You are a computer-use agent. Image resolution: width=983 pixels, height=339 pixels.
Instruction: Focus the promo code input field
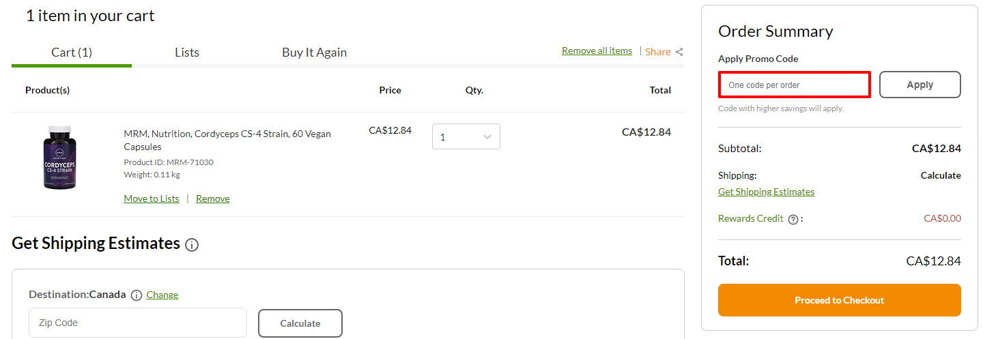coord(795,85)
